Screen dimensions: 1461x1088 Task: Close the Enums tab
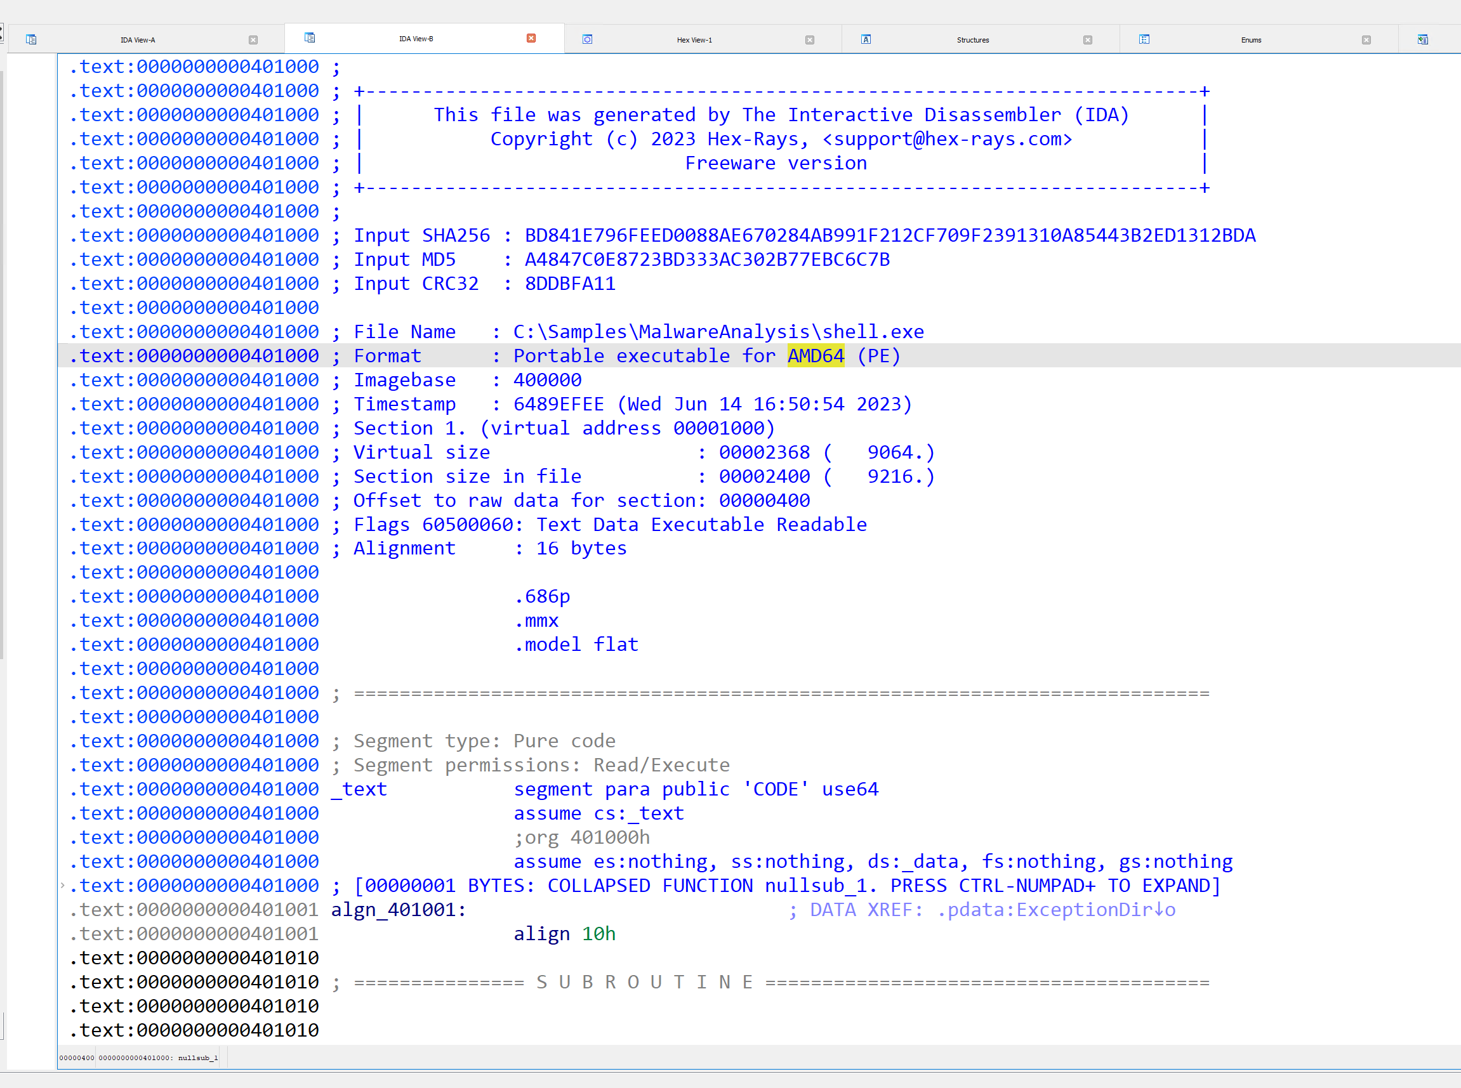pyautogui.click(x=1366, y=40)
